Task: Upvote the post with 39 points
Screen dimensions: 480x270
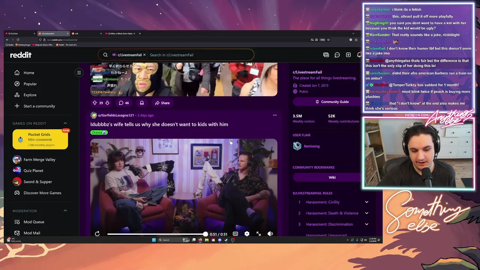Action: tap(94, 103)
